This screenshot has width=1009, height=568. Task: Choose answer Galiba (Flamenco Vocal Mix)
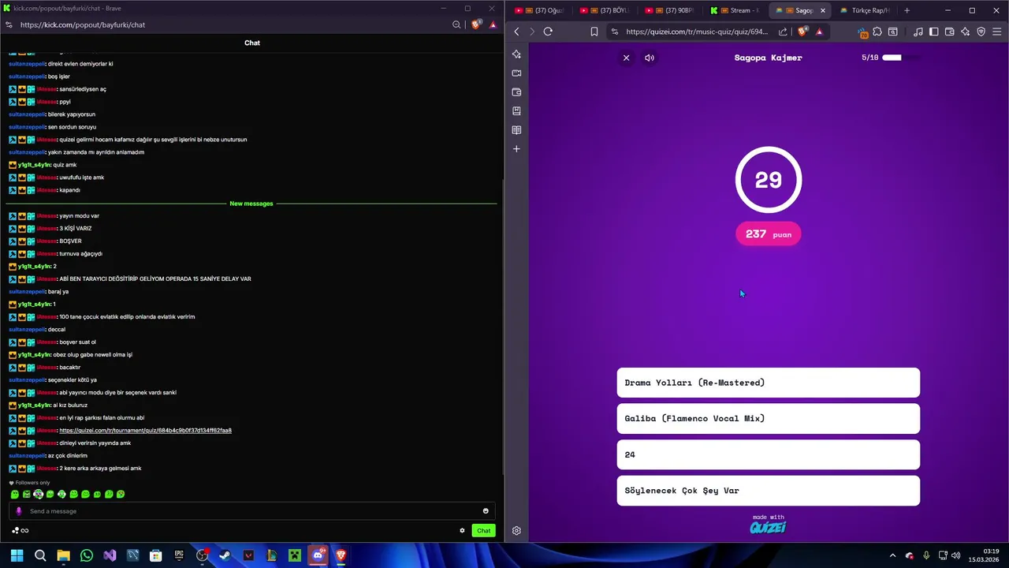pyautogui.click(x=769, y=419)
